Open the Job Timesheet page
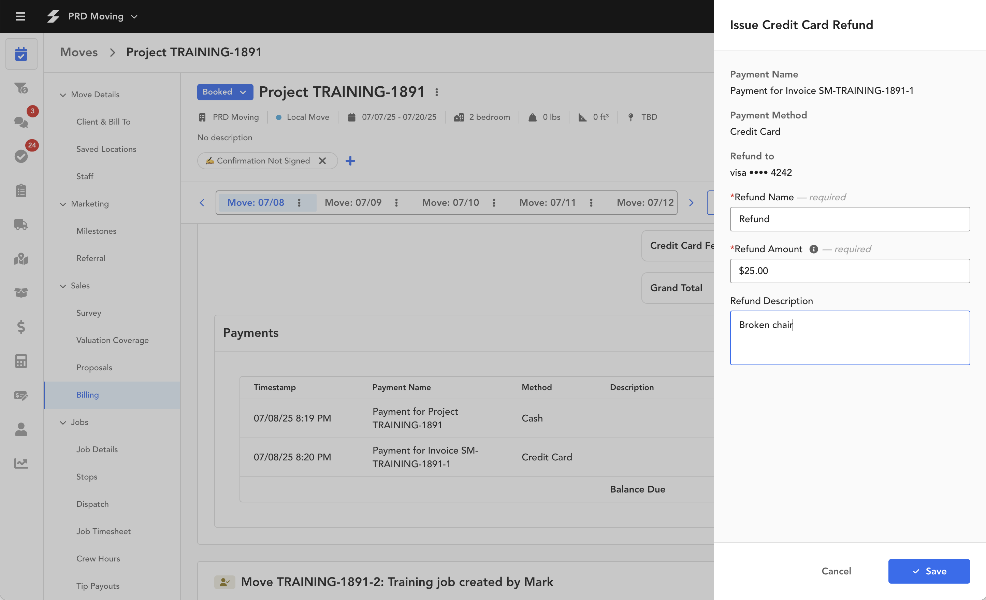Viewport: 986px width, 600px height. click(x=103, y=531)
